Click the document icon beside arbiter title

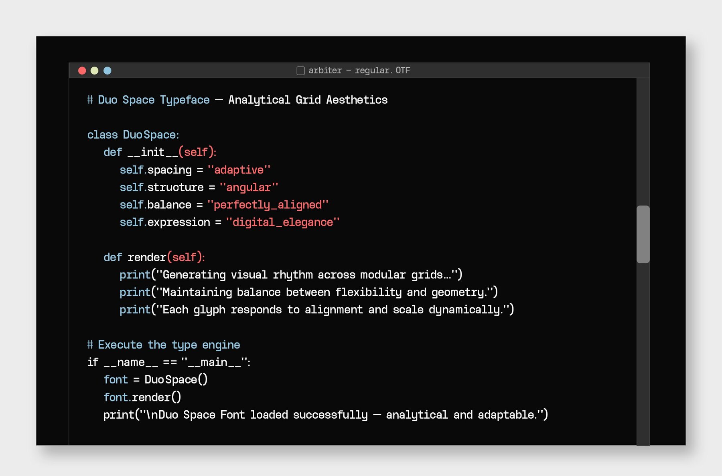pos(300,71)
